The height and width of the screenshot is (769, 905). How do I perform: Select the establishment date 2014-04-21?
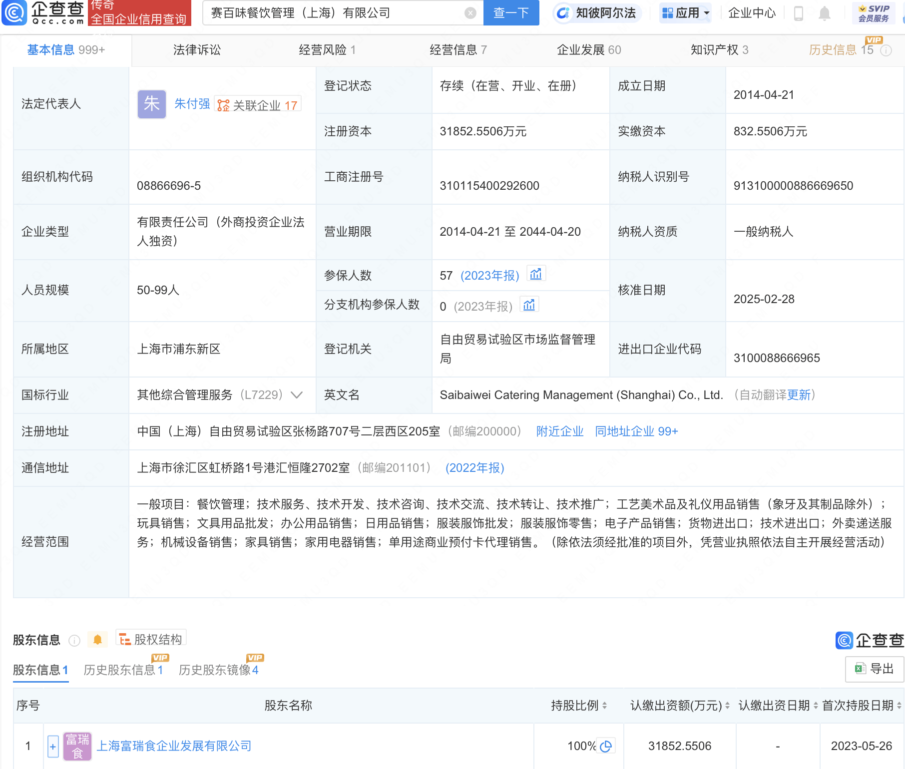tap(764, 95)
